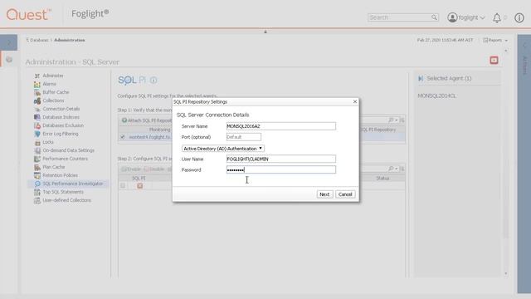The image size is (531, 299).
Task: Focus the Server Name input field
Action: (280, 126)
